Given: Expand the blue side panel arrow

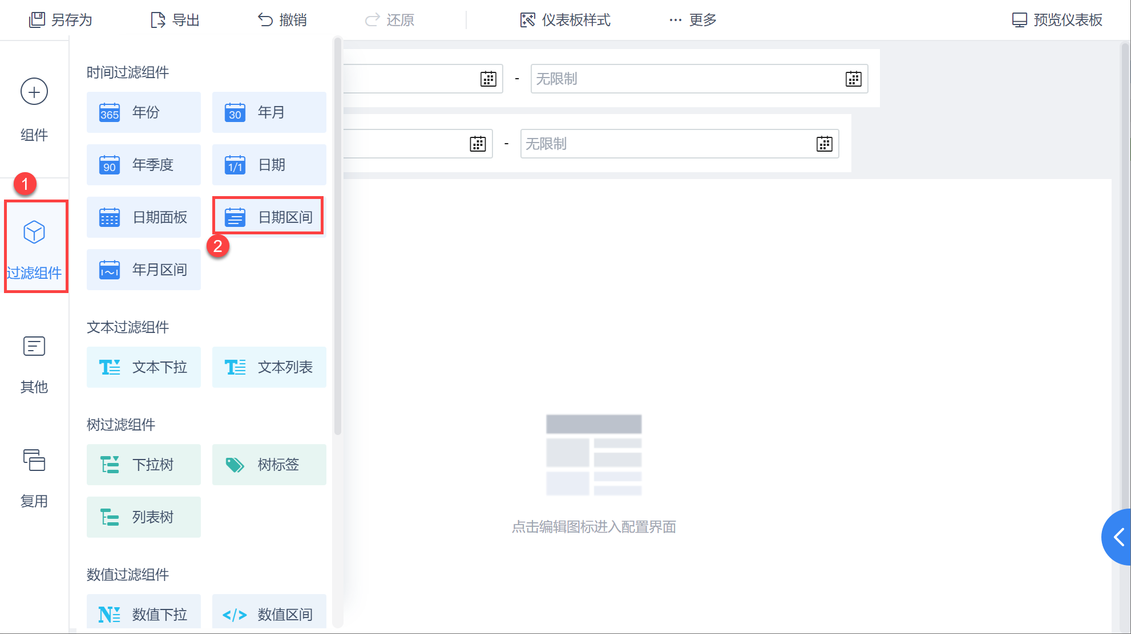Looking at the screenshot, I should click(1118, 537).
